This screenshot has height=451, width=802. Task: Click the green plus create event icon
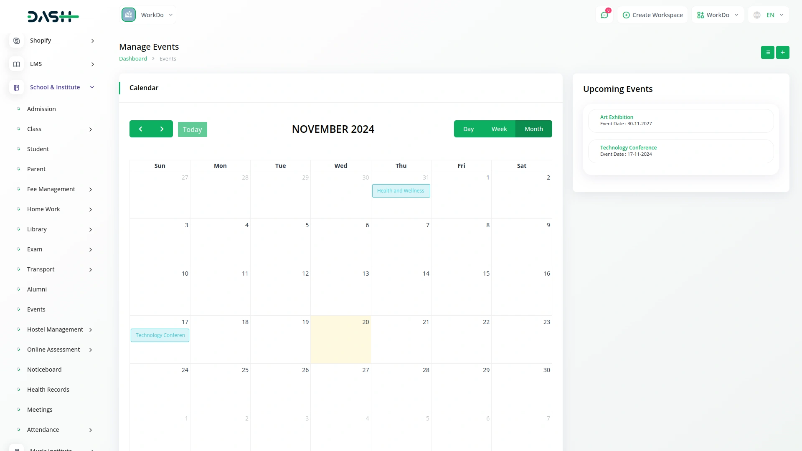tap(782, 53)
